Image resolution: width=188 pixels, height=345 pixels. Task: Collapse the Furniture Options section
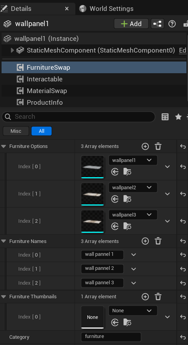3,146
